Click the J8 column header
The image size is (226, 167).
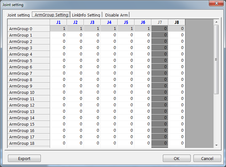point(177,22)
